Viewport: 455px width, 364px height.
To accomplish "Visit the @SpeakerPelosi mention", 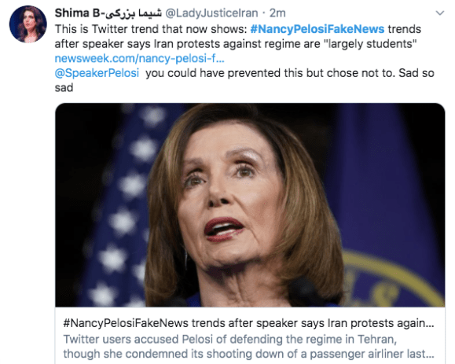I will [x=97, y=73].
